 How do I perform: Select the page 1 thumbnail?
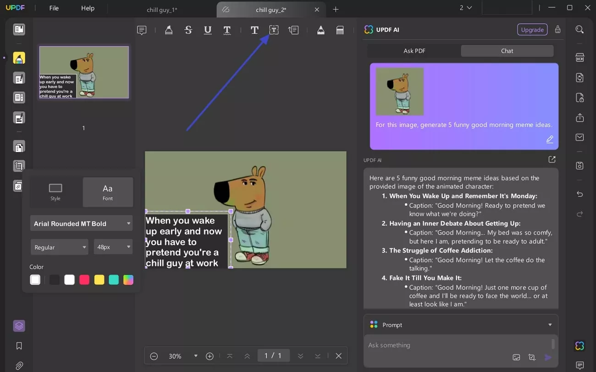84,72
